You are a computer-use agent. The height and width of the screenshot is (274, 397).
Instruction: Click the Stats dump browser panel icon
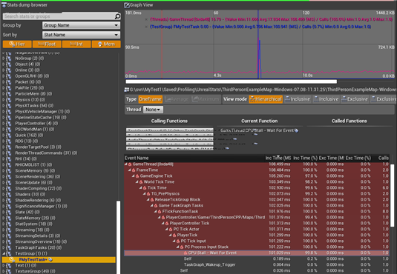coord(4,5)
